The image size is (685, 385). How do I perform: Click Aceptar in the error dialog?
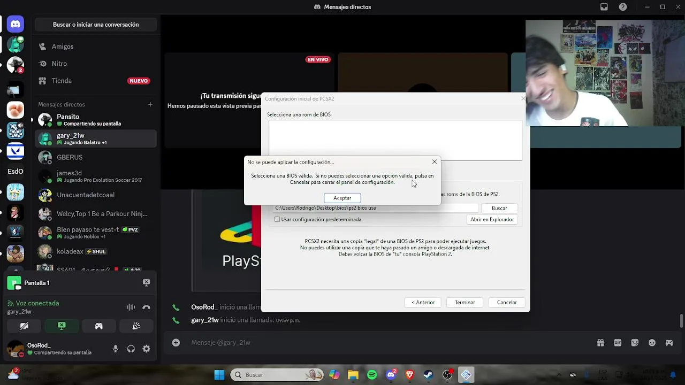(x=342, y=198)
